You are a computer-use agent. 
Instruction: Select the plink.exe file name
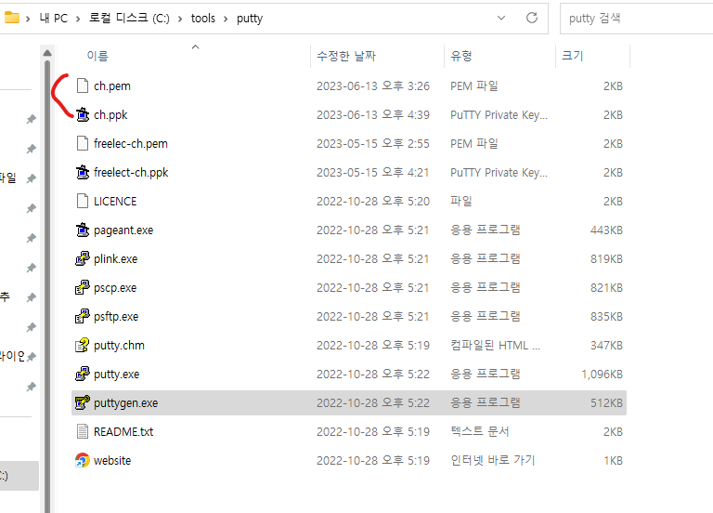[x=115, y=259]
